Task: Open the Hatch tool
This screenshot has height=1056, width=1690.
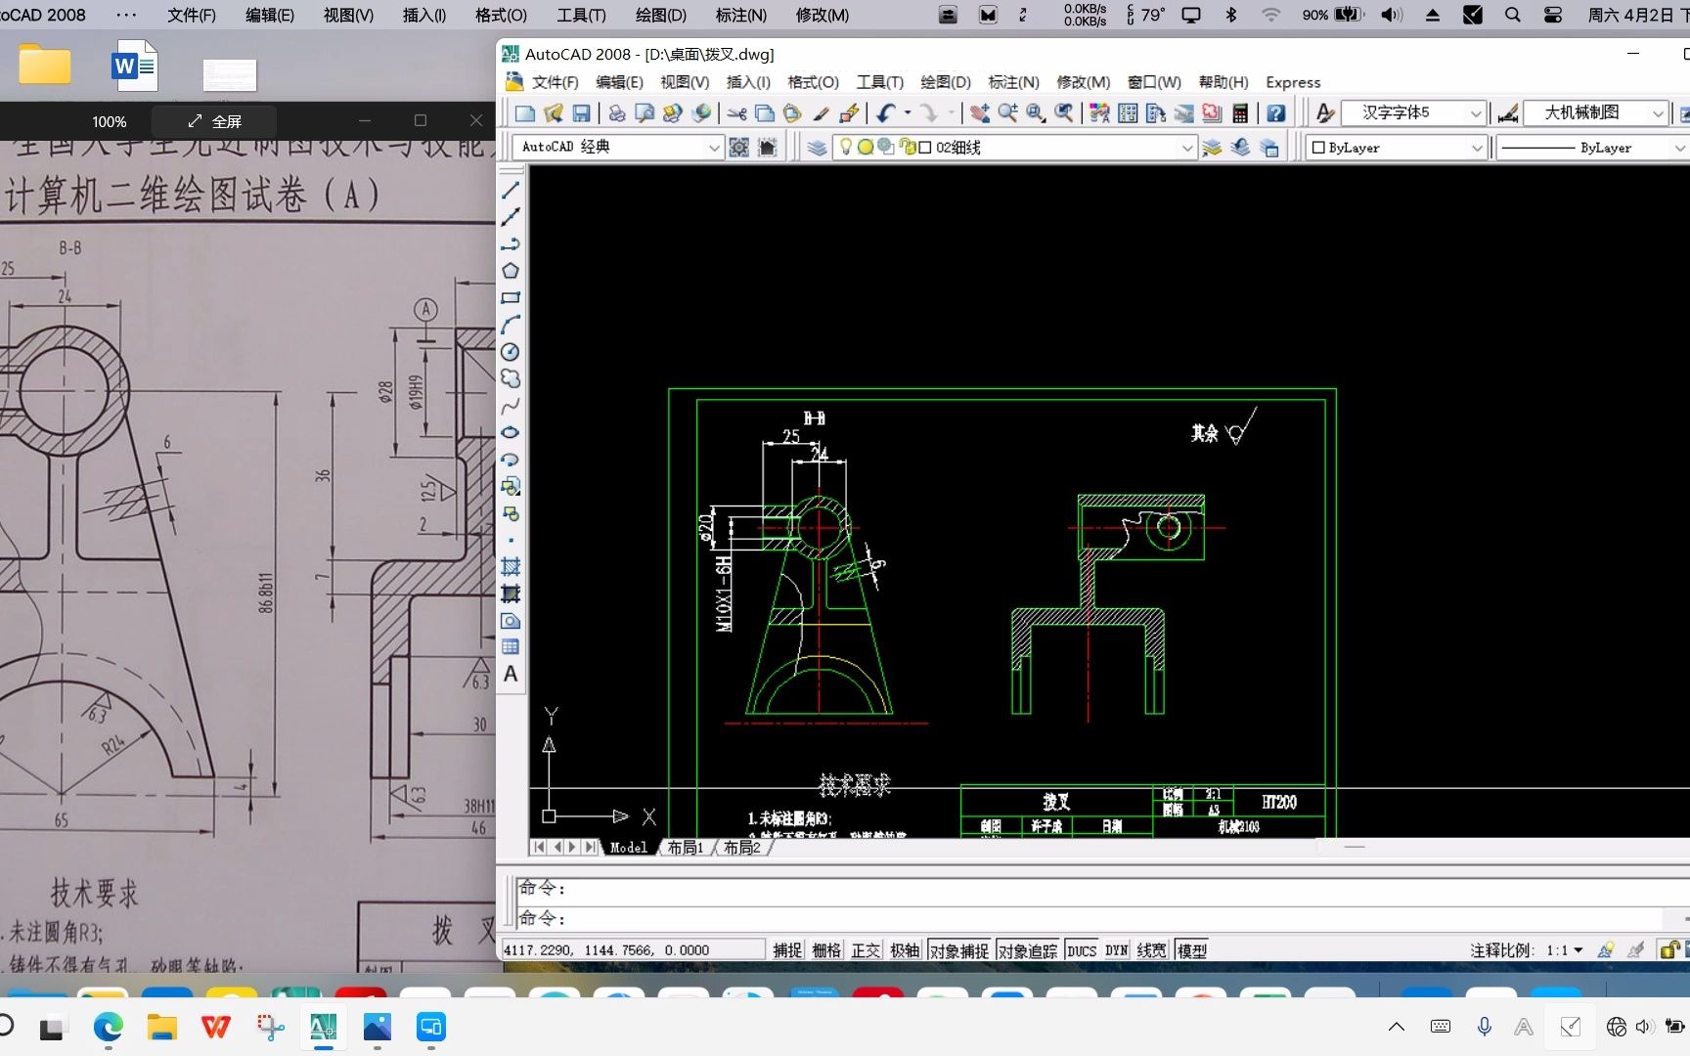Action: [510, 567]
